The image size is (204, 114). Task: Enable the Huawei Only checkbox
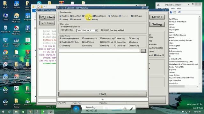tap(115, 42)
